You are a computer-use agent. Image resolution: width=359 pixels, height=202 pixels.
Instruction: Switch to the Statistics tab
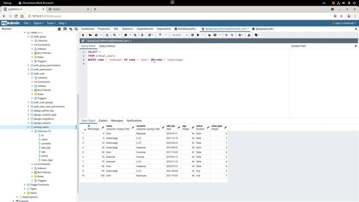pos(127,29)
